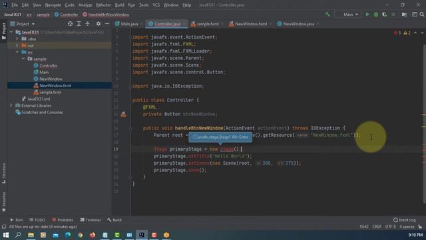
Task: Open the Event Log
Action: (x=405, y=220)
